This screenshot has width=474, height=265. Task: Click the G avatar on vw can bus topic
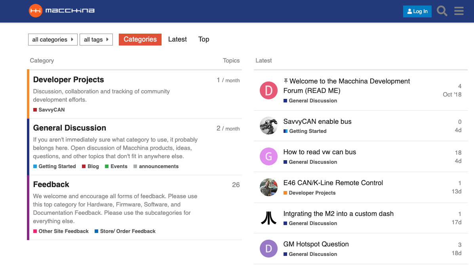pyautogui.click(x=268, y=156)
